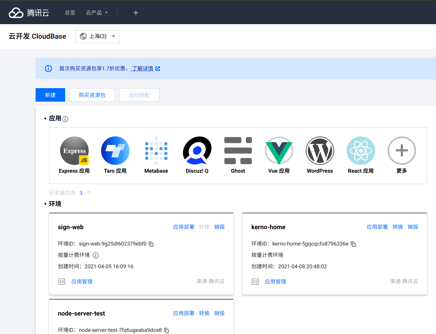Image resolution: width=436 pixels, height=334 pixels.
Task: Click 应用部署 on node-server-test card
Action: [184, 313]
